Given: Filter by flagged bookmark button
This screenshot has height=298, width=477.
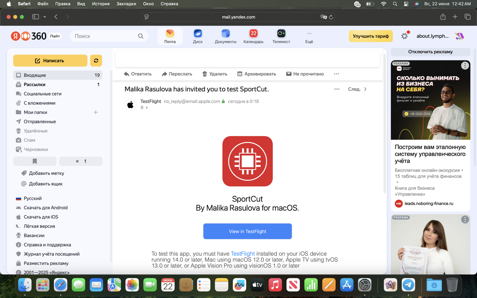Looking at the screenshot, I should [35, 161].
